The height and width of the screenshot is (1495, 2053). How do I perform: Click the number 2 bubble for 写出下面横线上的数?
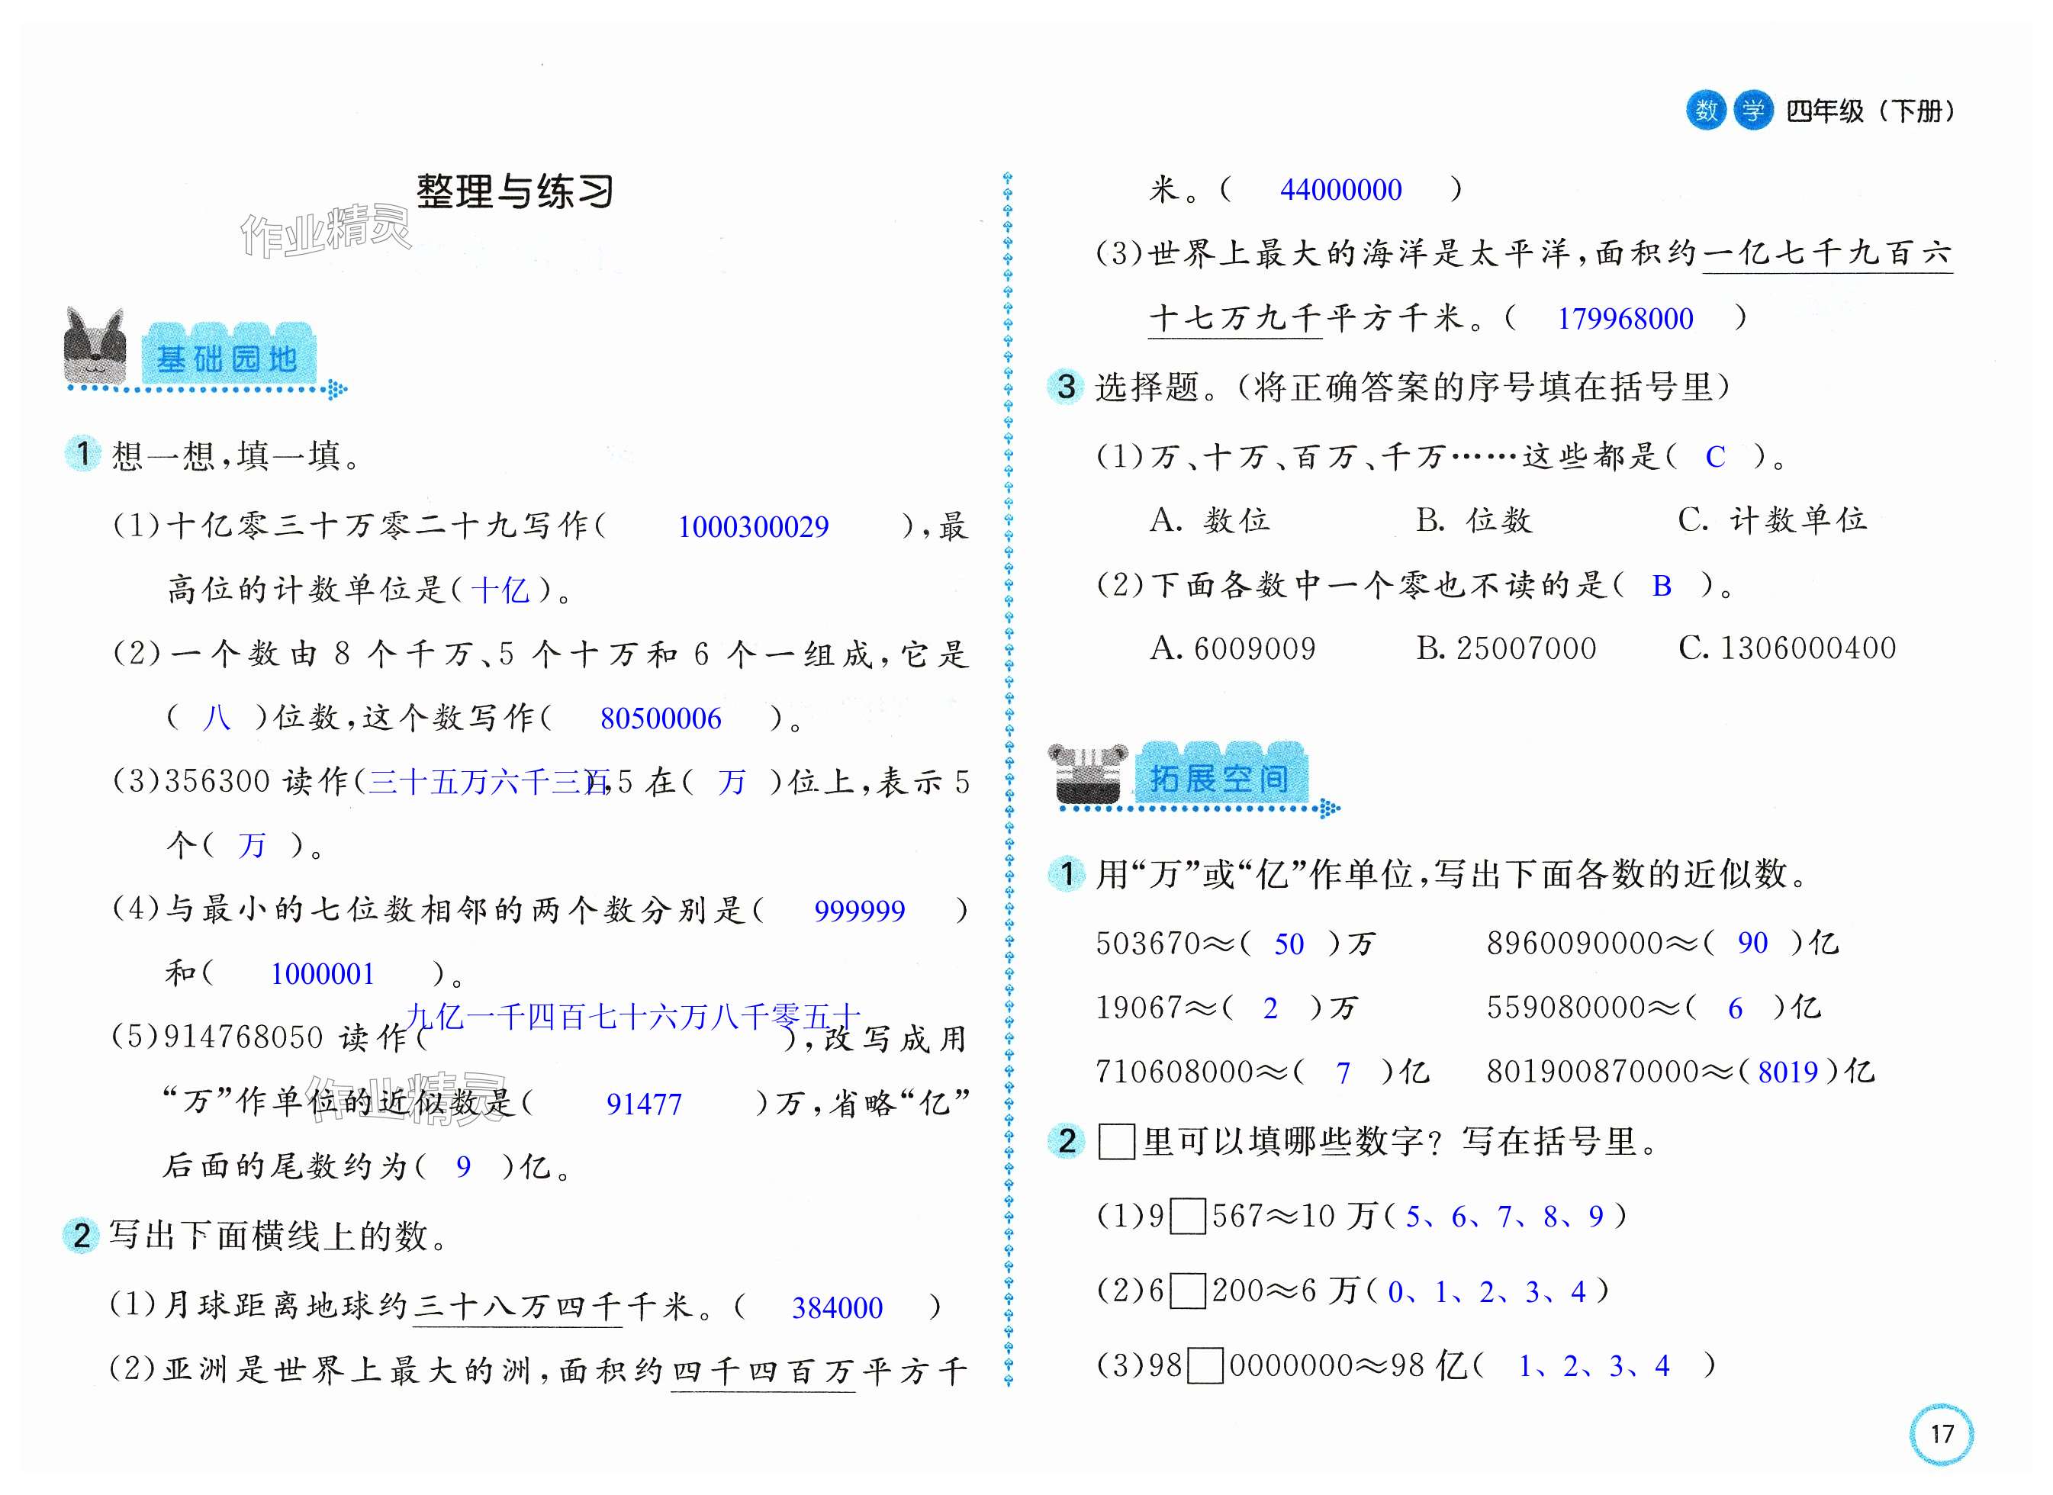(x=82, y=1234)
